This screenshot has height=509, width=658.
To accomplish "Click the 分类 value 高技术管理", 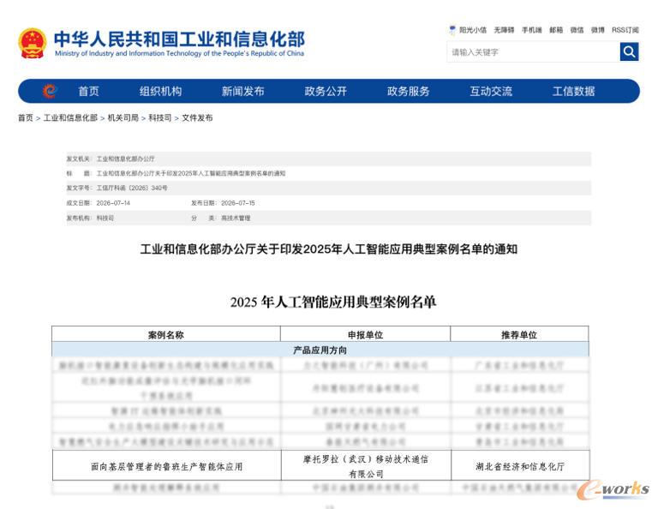I will pyautogui.click(x=236, y=219).
